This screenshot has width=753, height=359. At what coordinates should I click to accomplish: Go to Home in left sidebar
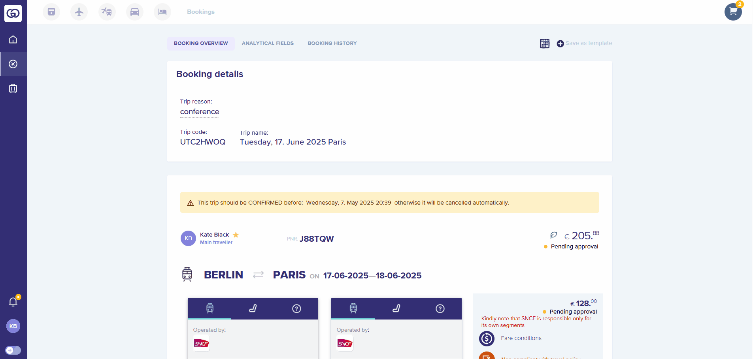pyautogui.click(x=13, y=39)
